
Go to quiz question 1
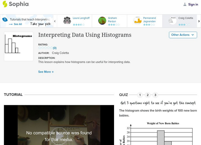point(140,95)
